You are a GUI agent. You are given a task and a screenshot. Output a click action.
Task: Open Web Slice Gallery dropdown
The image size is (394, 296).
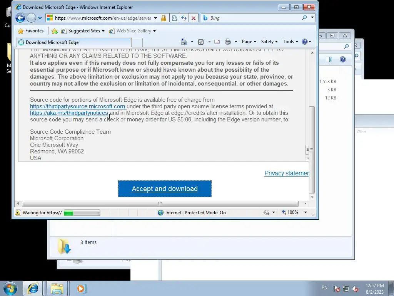(132, 31)
